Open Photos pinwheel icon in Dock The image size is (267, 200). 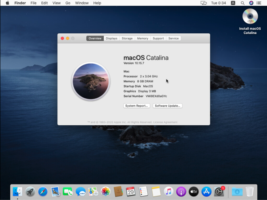(105, 192)
